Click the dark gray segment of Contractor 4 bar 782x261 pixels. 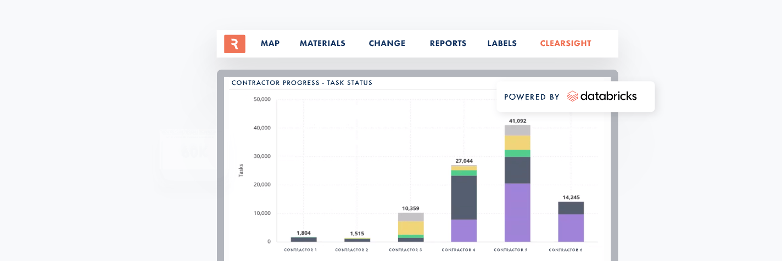click(464, 197)
